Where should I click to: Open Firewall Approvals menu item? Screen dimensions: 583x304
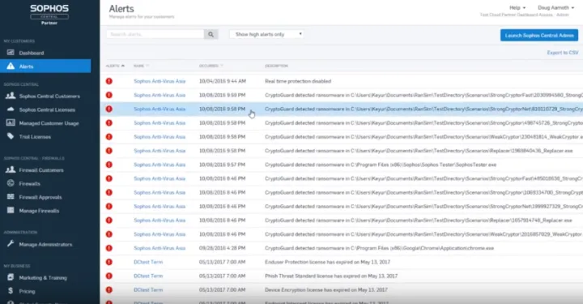(x=40, y=197)
